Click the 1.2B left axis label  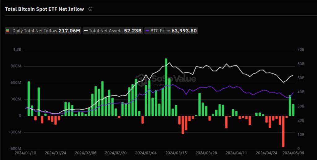(17, 50)
